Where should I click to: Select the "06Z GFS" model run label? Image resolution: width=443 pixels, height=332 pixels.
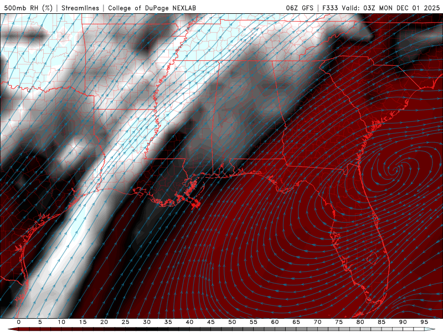pos(300,8)
